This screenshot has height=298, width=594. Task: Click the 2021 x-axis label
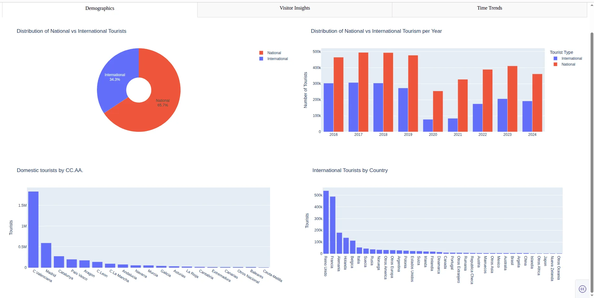(457, 135)
